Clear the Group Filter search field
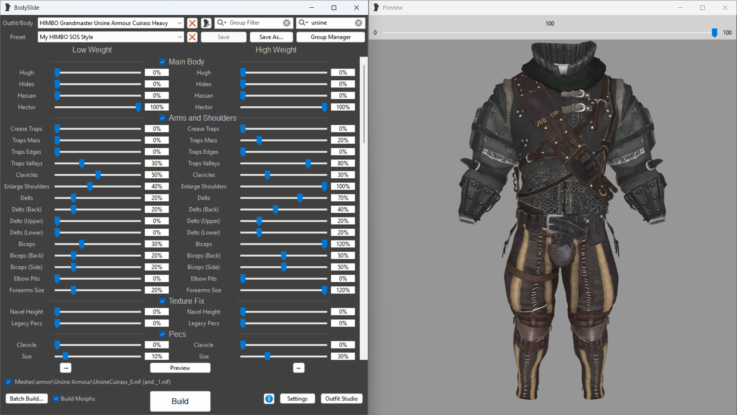The width and height of the screenshot is (737, 415). tap(286, 23)
